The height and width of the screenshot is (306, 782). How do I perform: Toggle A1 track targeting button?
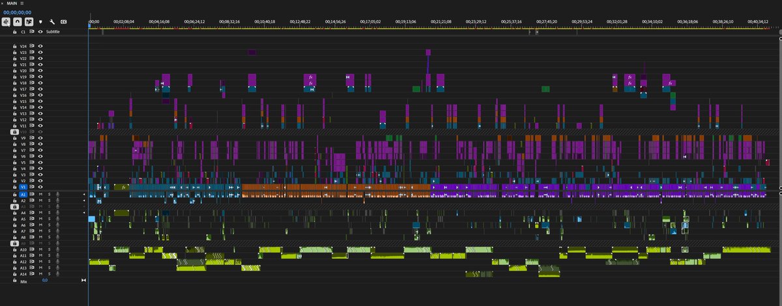point(23,194)
